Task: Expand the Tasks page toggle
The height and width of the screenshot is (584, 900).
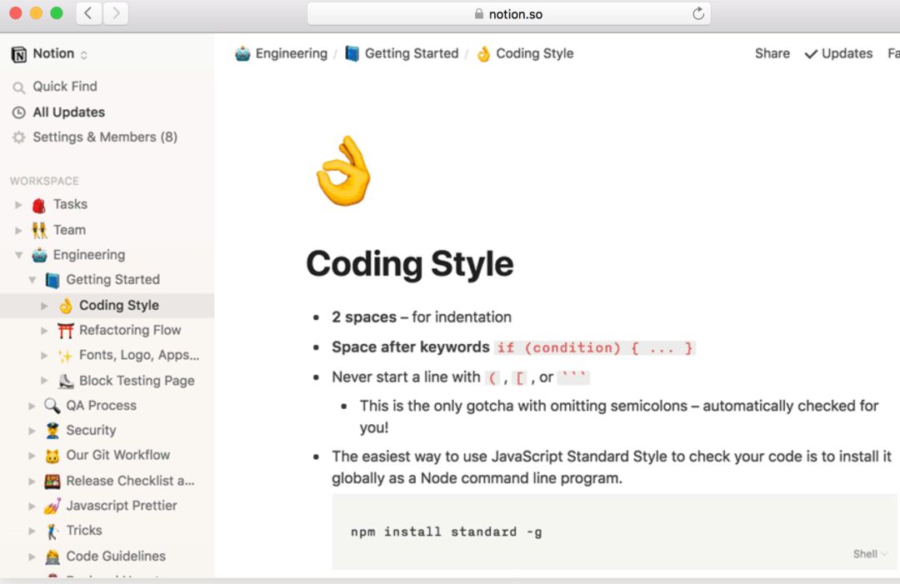Action: coord(18,204)
